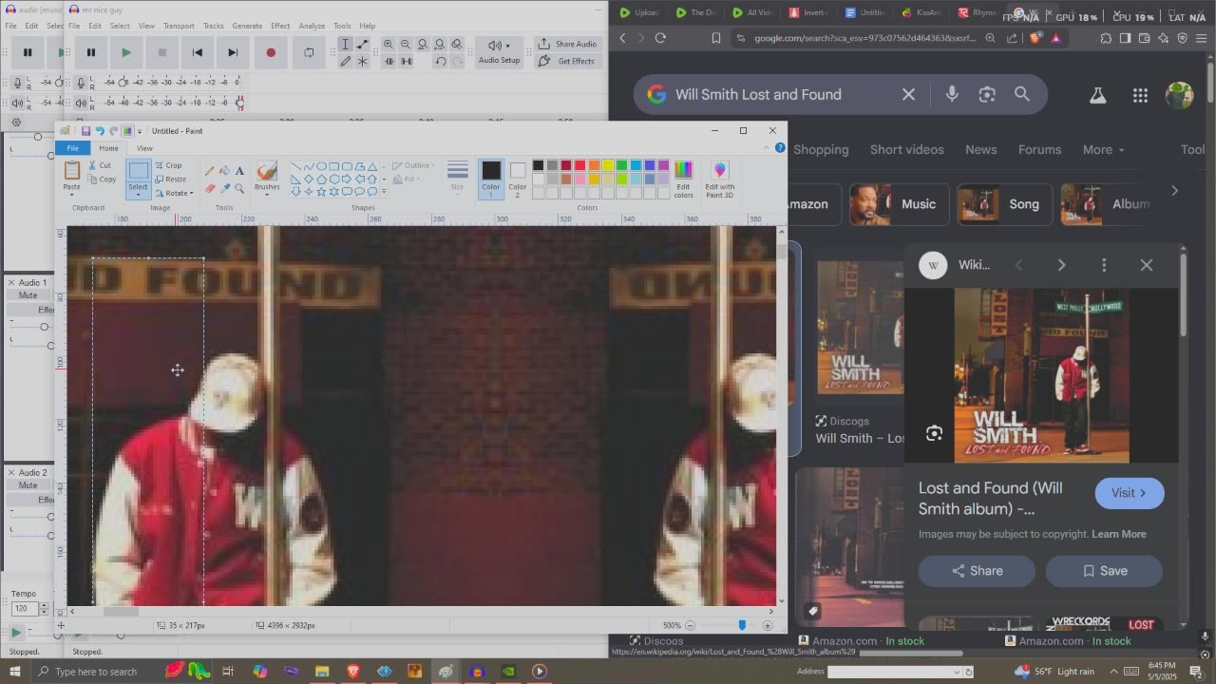Toggle Audacity Selection tool I-beam
The width and height of the screenshot is (1216, 684).
tap(346, 45)
